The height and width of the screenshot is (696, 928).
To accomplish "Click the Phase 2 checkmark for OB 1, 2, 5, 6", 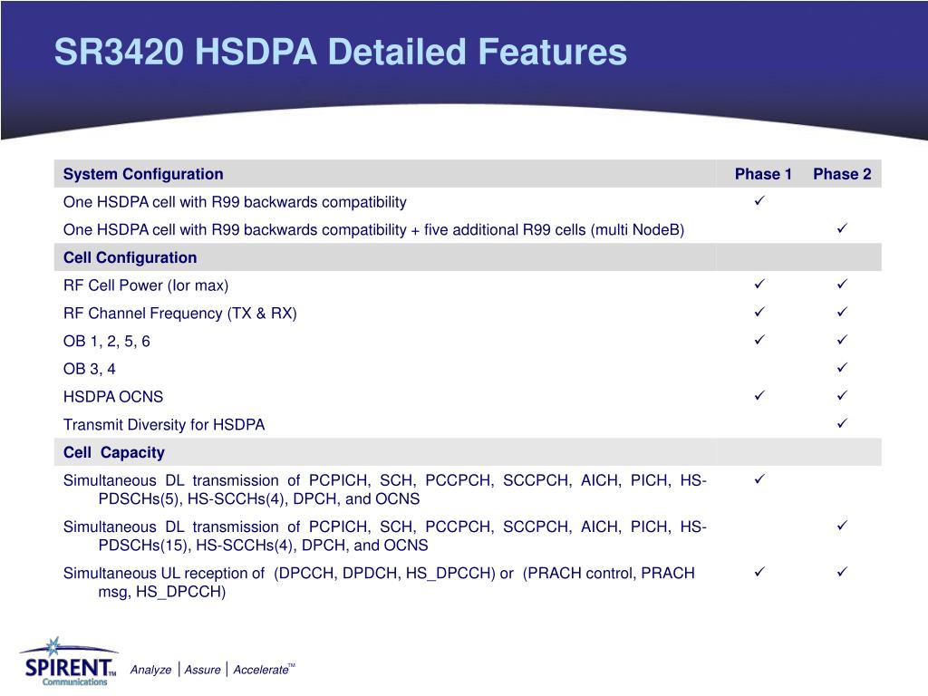I will click(x=842, y=340).
